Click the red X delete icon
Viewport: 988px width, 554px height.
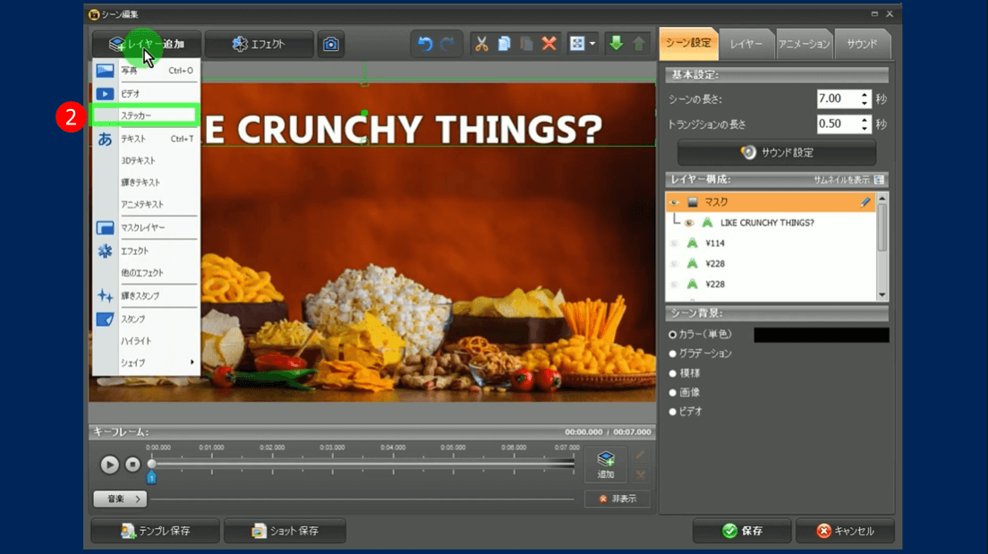click(x=549, y=44)
